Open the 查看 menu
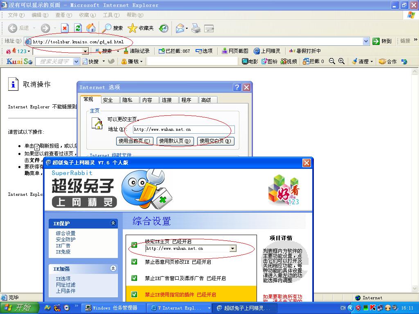Image resolution: width=419 pixels, height=314 pixels. pyautogui.click(x=63, y=15)
